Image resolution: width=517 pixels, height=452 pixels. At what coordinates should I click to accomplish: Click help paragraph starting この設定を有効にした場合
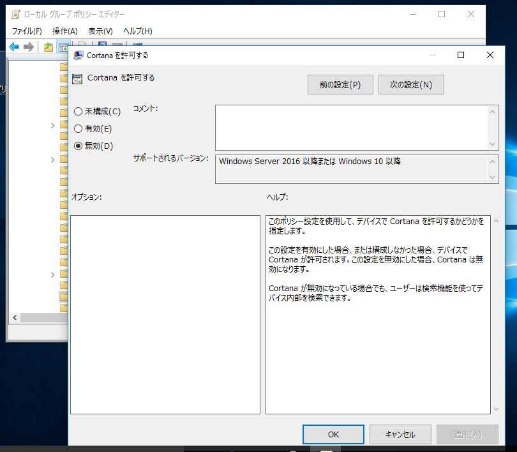tap(376, 259)
